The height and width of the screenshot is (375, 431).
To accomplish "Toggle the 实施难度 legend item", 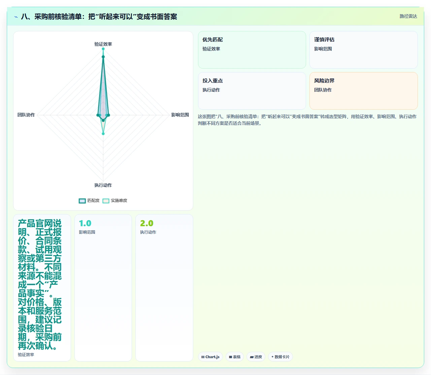I will (115, 201).
